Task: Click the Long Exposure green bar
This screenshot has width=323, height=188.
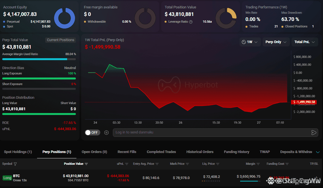Action: 39,78
